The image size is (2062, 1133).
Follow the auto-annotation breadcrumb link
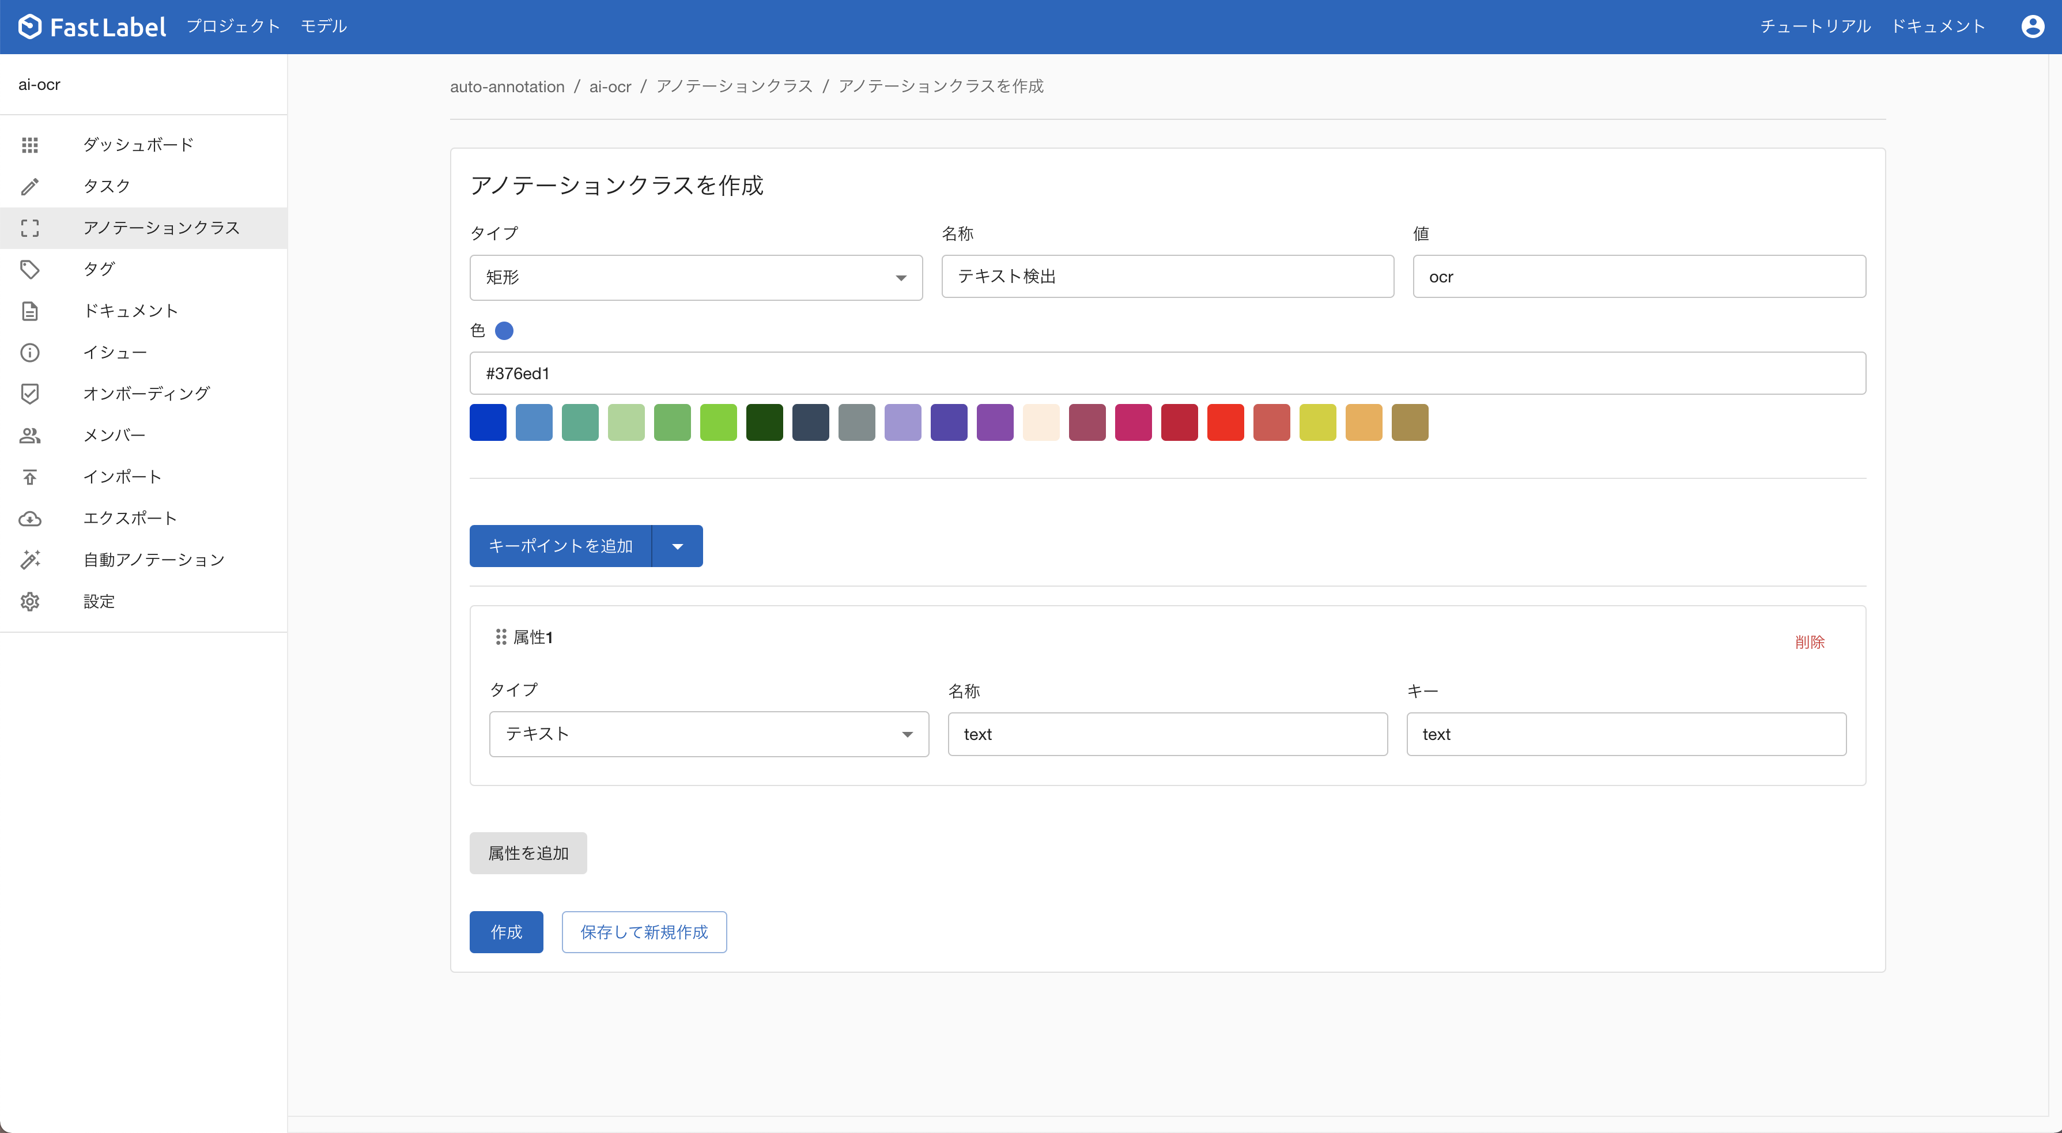508,86
